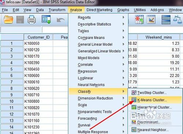
Task: Click the Open data folder icon
Action: point(8,19)
